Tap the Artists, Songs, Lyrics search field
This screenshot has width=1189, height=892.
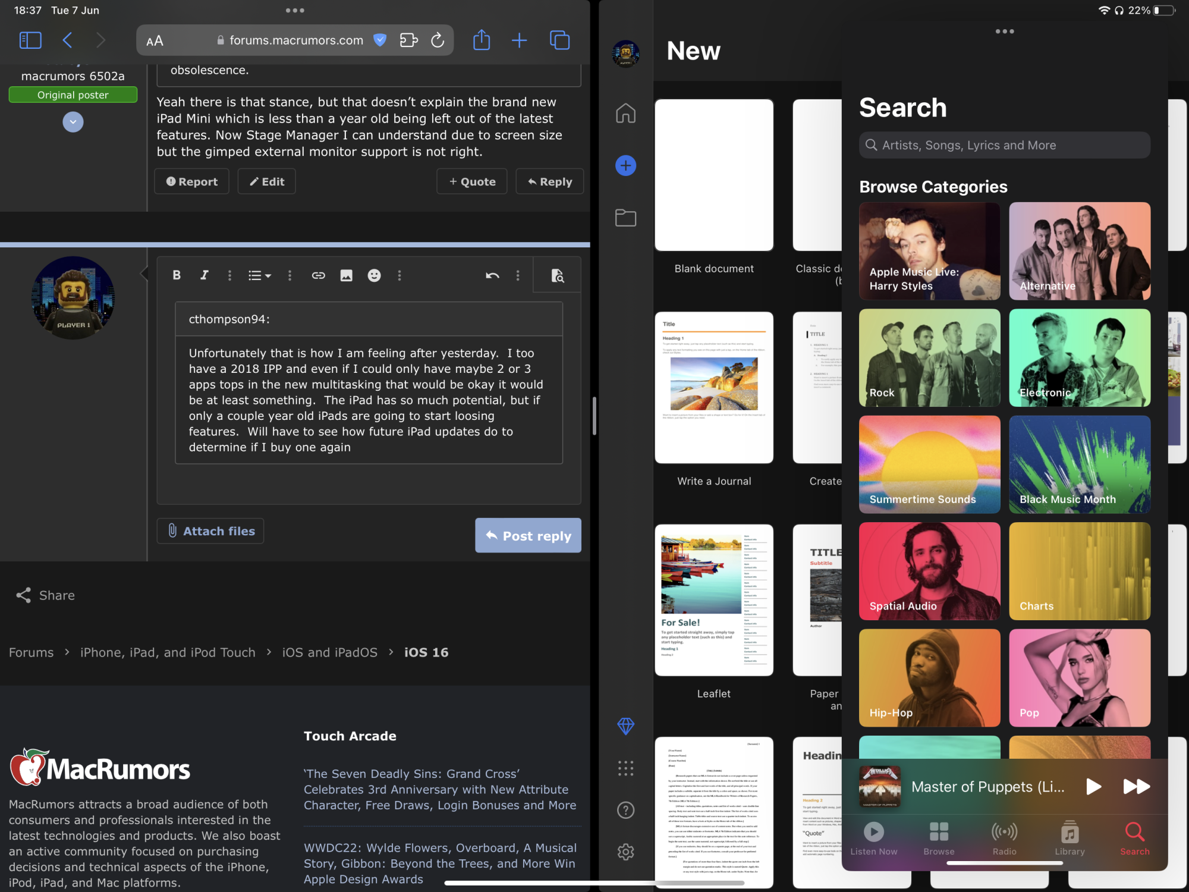click(x=1004, y=145)
